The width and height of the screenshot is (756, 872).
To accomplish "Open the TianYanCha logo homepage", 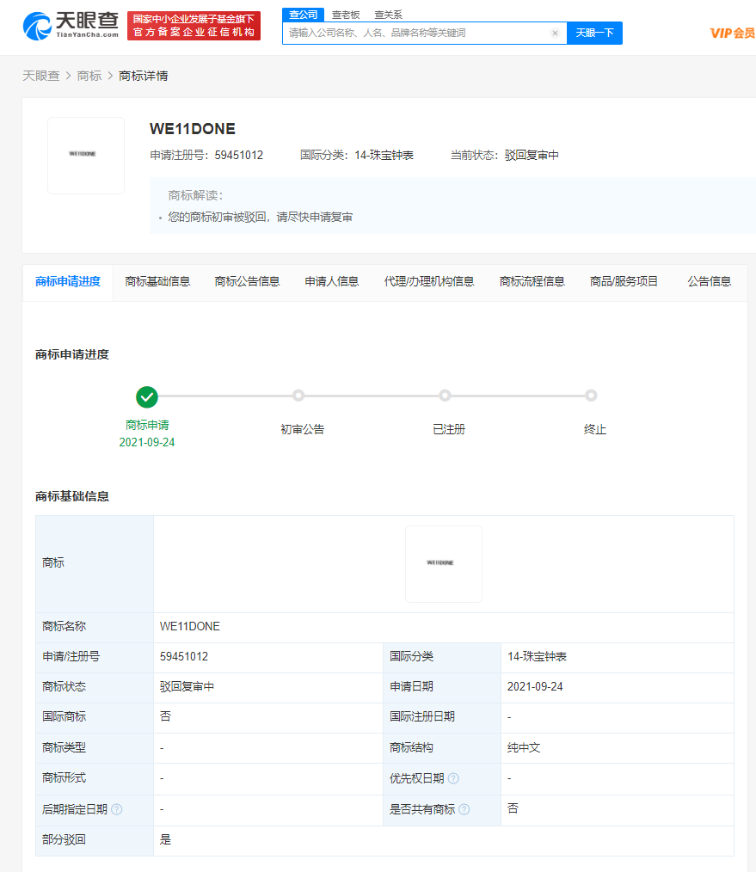I will click(71, 26).
